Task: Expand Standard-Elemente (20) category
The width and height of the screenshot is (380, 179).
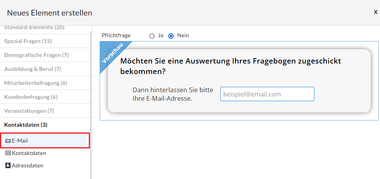Action: tap(34, 28)
